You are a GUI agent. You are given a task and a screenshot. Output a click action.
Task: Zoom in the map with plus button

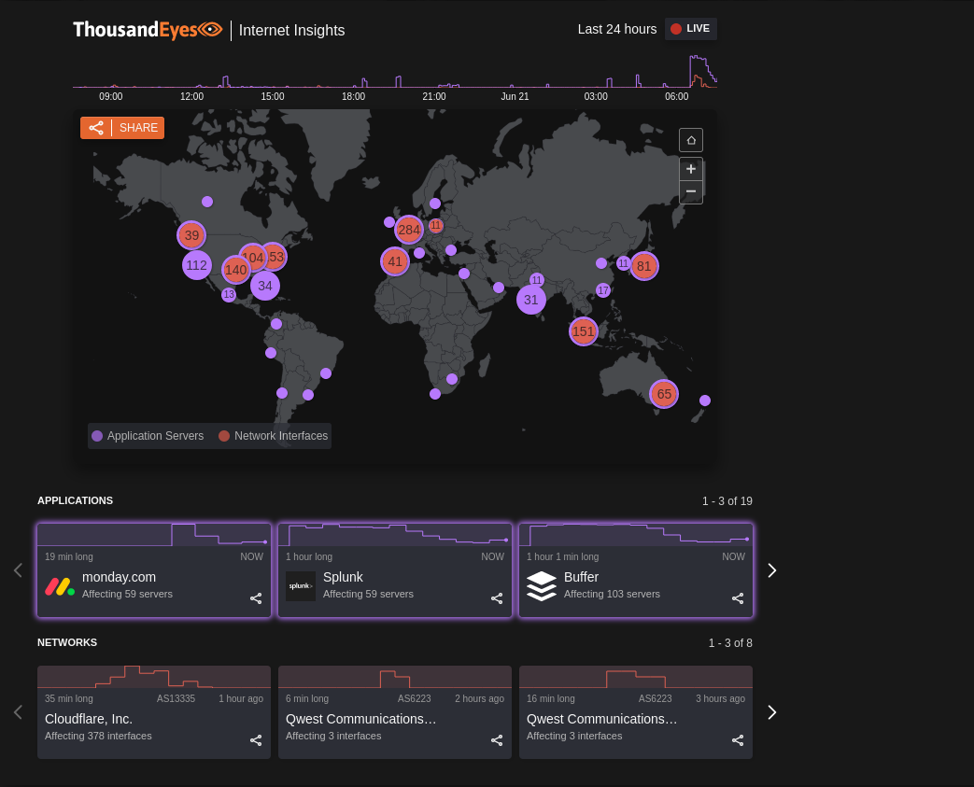pyautogui.click(x=691, y=169)
